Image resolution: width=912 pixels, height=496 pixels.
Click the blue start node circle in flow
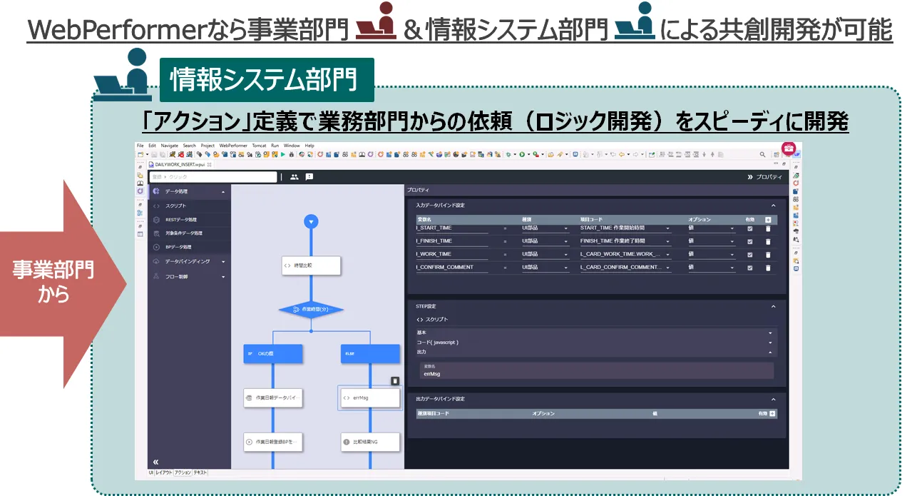click(310, 221)
